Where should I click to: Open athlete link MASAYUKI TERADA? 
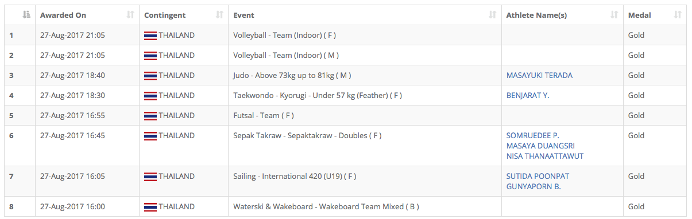pyautogui.click(x=539, y=75)
